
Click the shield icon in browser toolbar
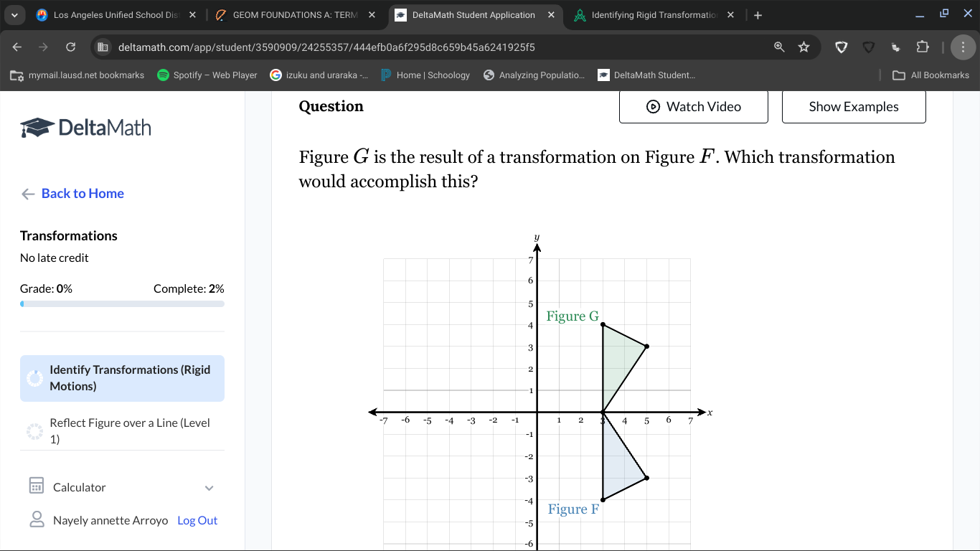click(x=841, y=47)
